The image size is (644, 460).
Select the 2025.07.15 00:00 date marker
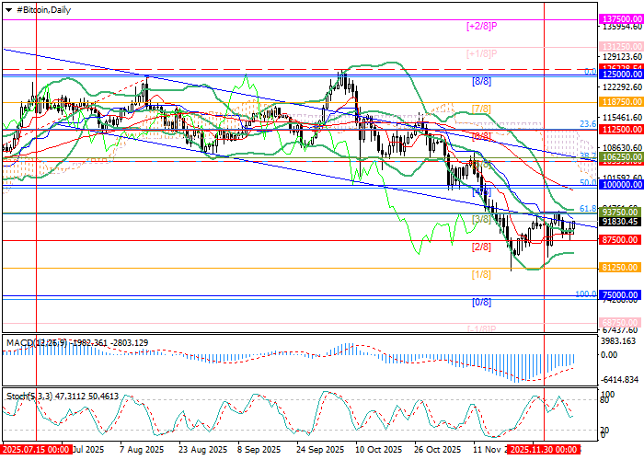point(35,450)
